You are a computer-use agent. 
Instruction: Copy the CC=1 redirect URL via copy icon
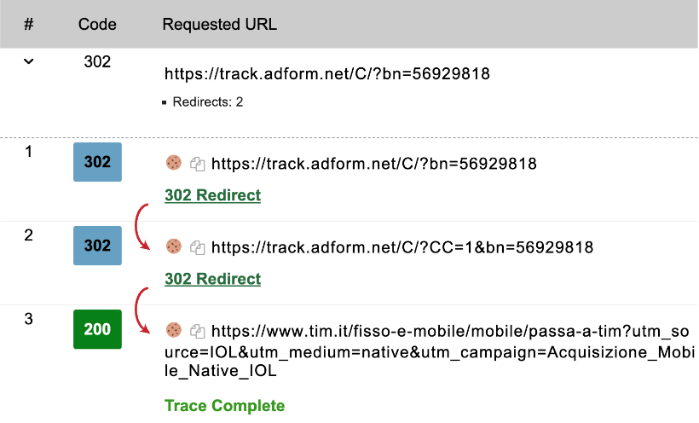198,247
